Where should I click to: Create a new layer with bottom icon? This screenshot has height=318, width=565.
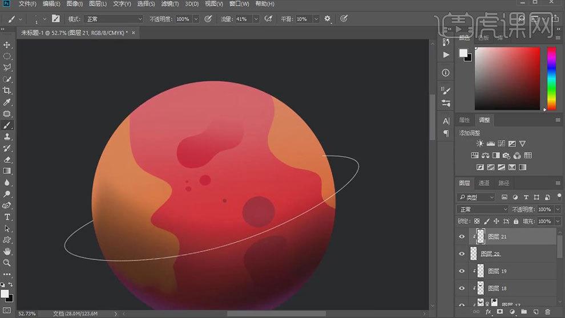click(536, 312)
